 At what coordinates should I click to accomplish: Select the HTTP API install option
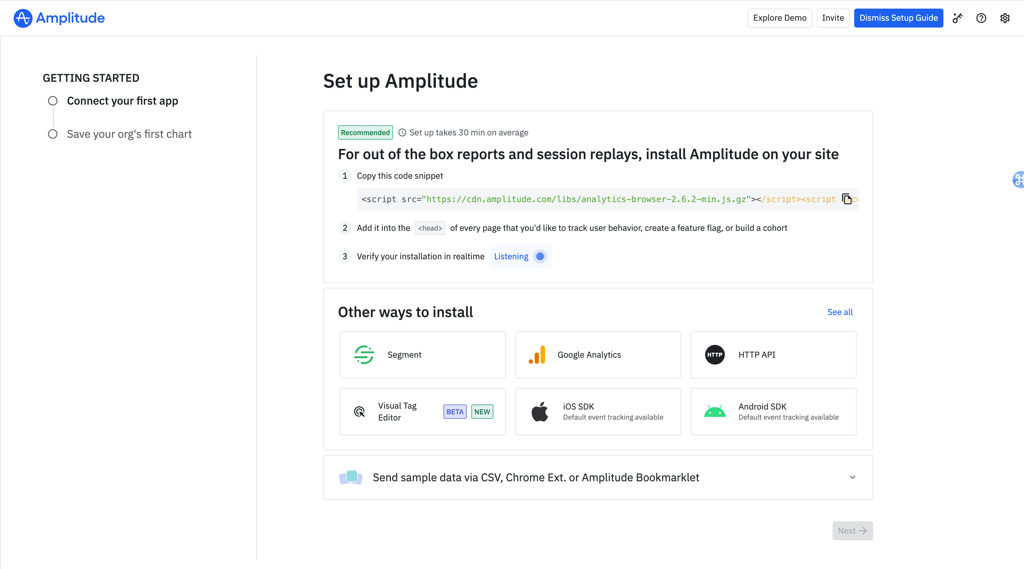pos(773,355)
